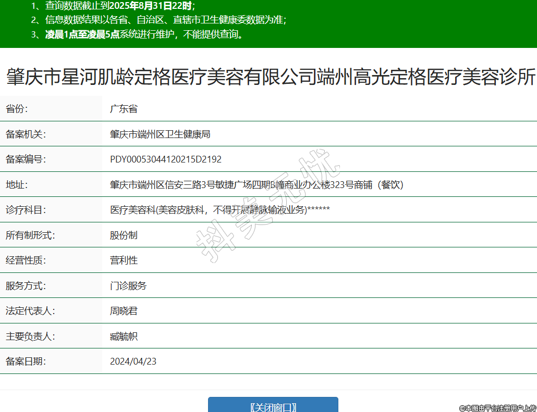
Task: Select the 医疗美容科 subject value
Action: [x=219, y=210]
